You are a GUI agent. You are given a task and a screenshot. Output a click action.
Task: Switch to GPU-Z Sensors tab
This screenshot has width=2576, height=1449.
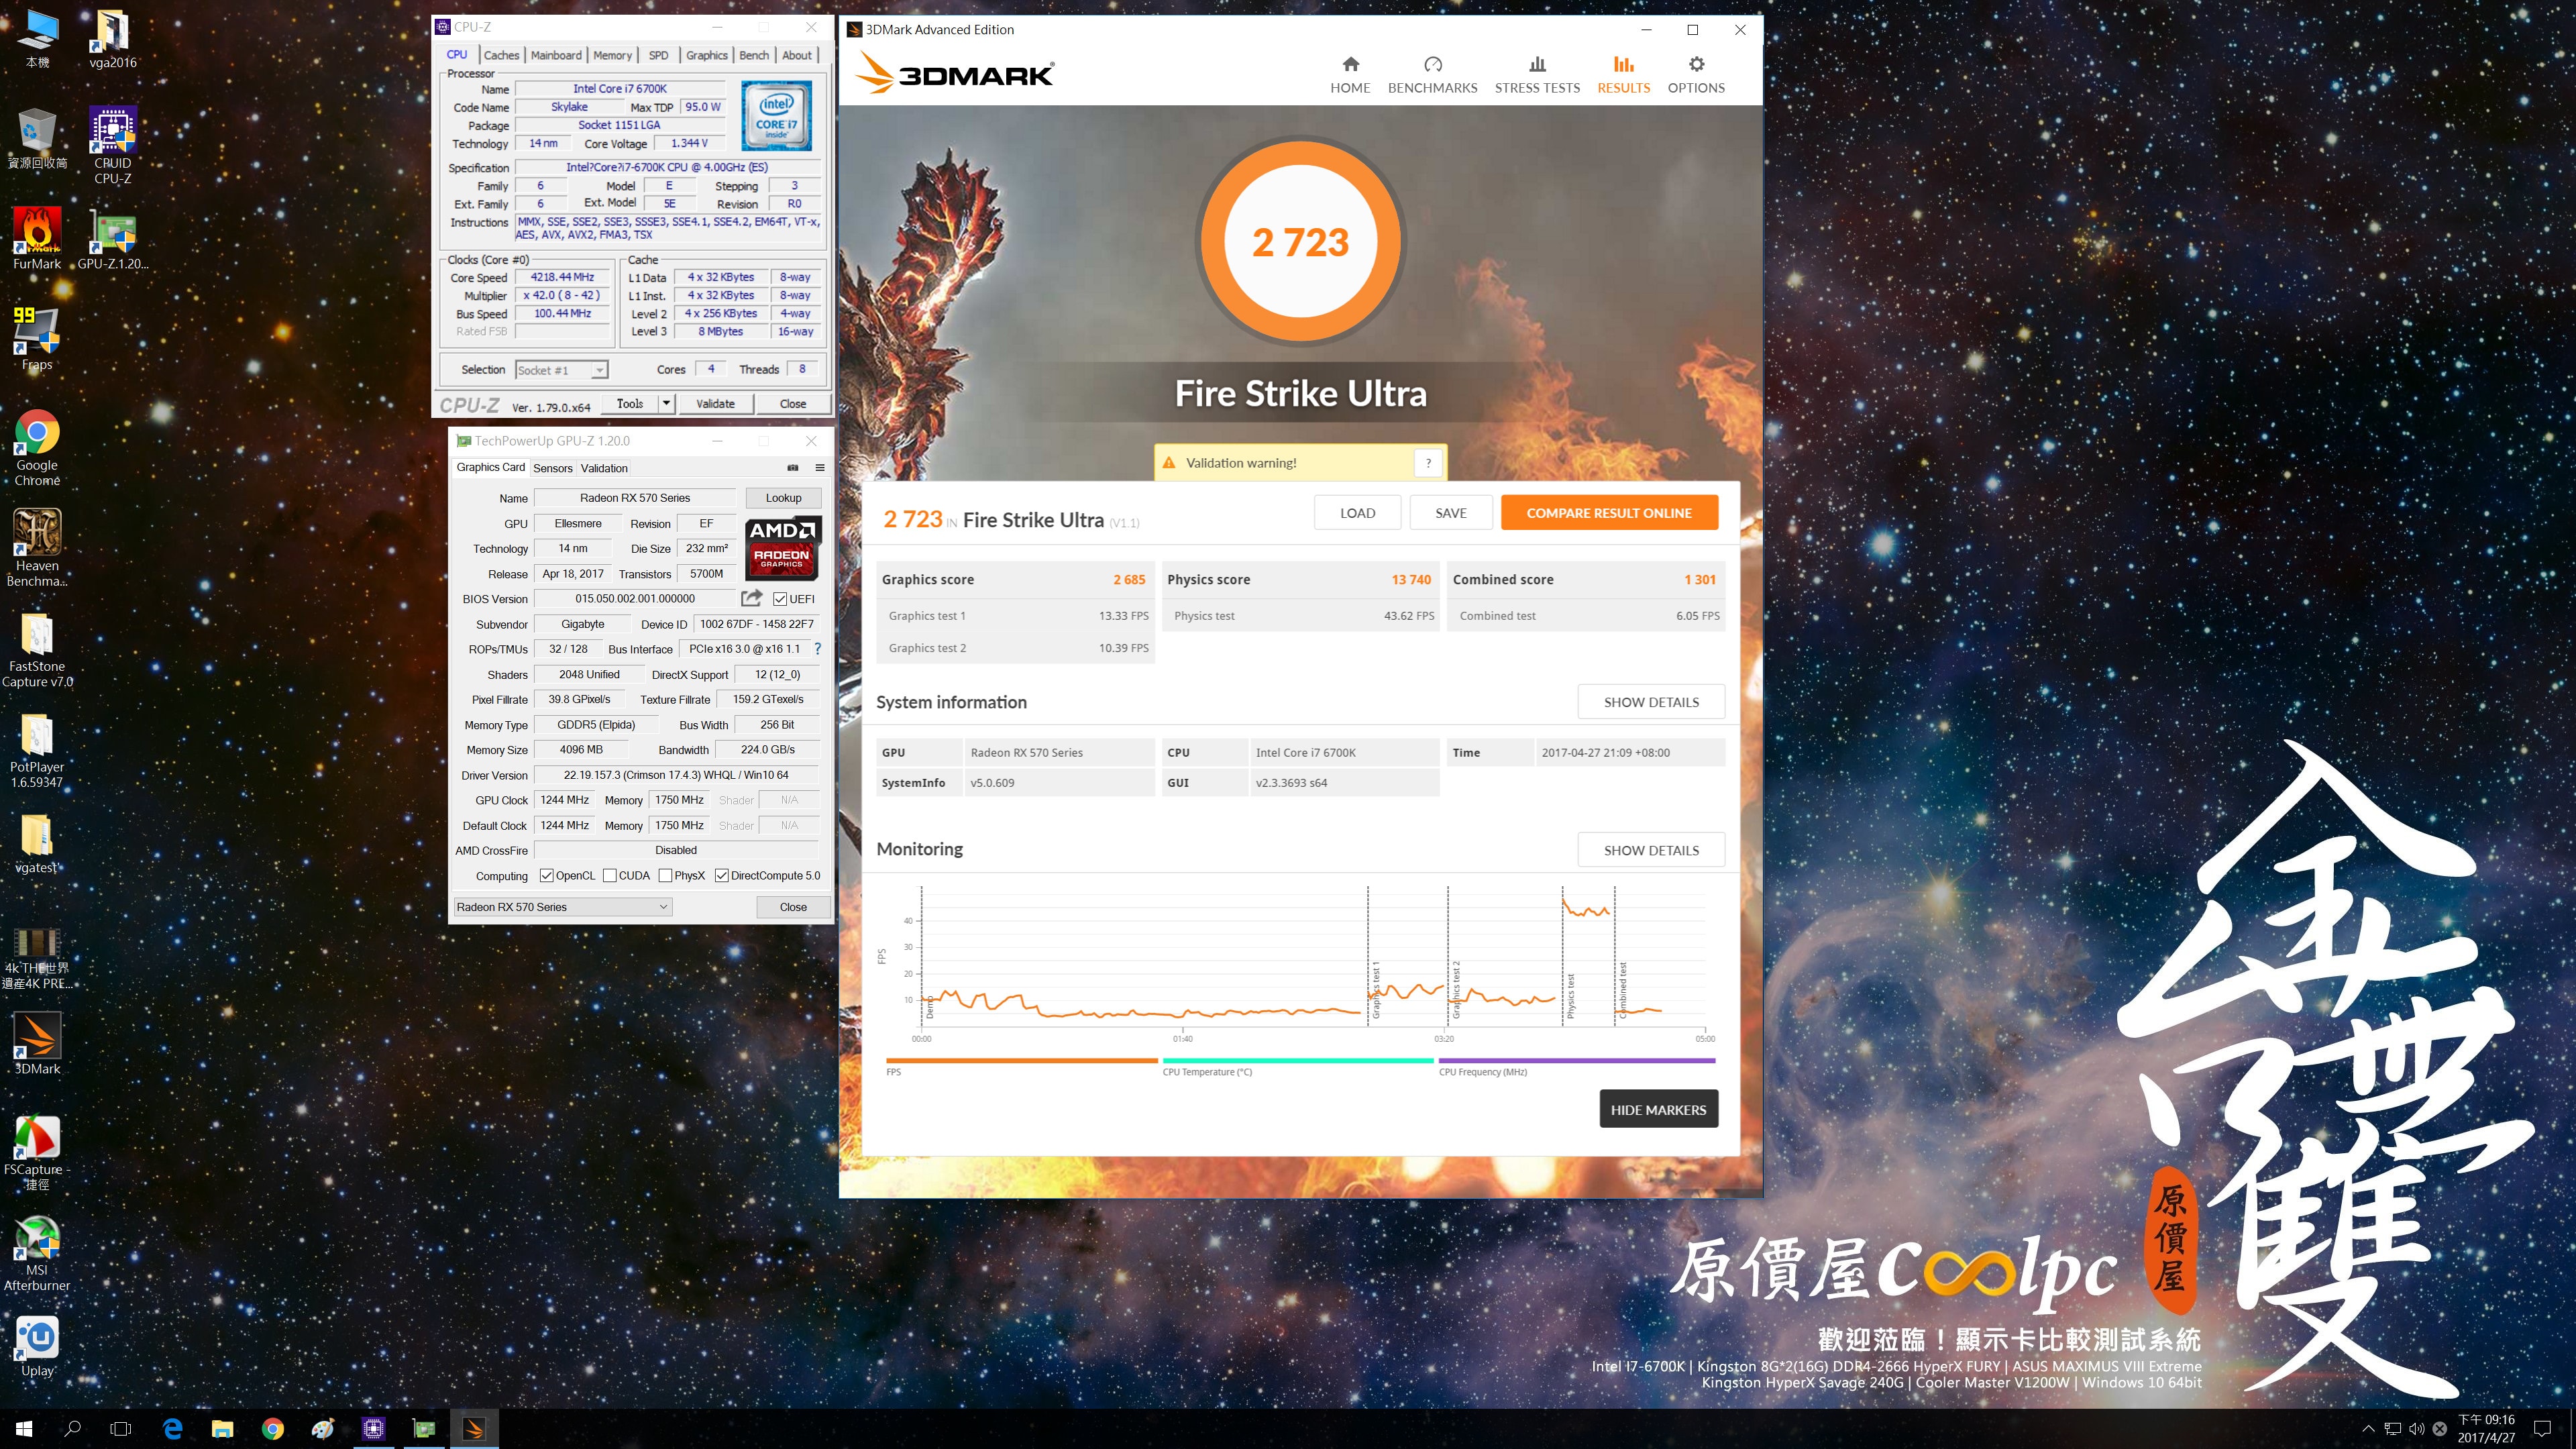(552, 468)
